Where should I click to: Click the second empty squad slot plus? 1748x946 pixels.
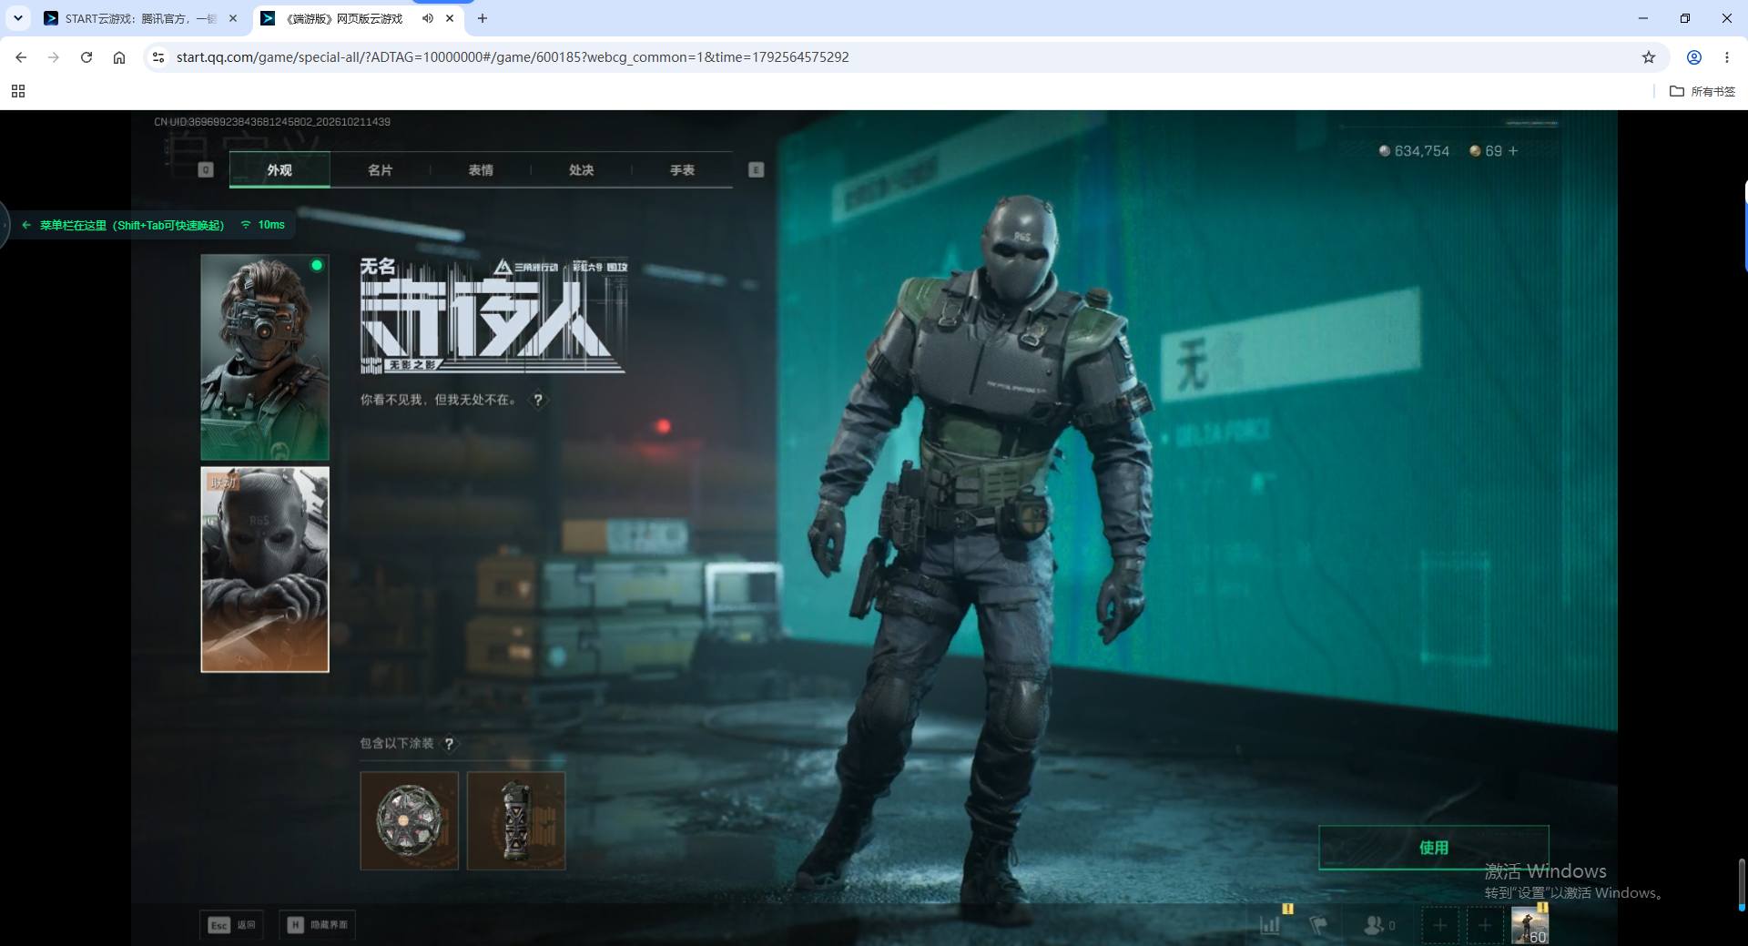tap(1485, 926)
